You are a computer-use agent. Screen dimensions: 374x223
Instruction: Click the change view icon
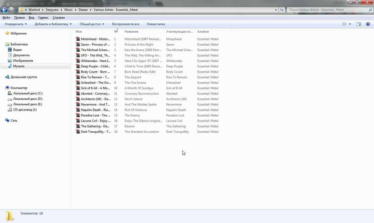344,24
